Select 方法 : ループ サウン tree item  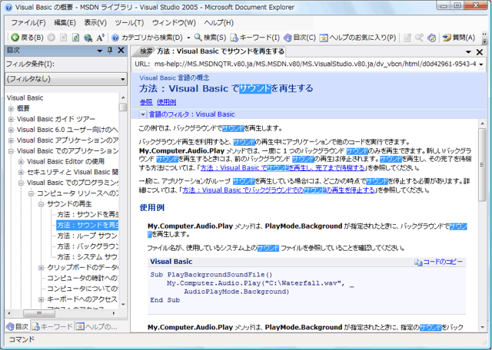(x=87, y=236)
